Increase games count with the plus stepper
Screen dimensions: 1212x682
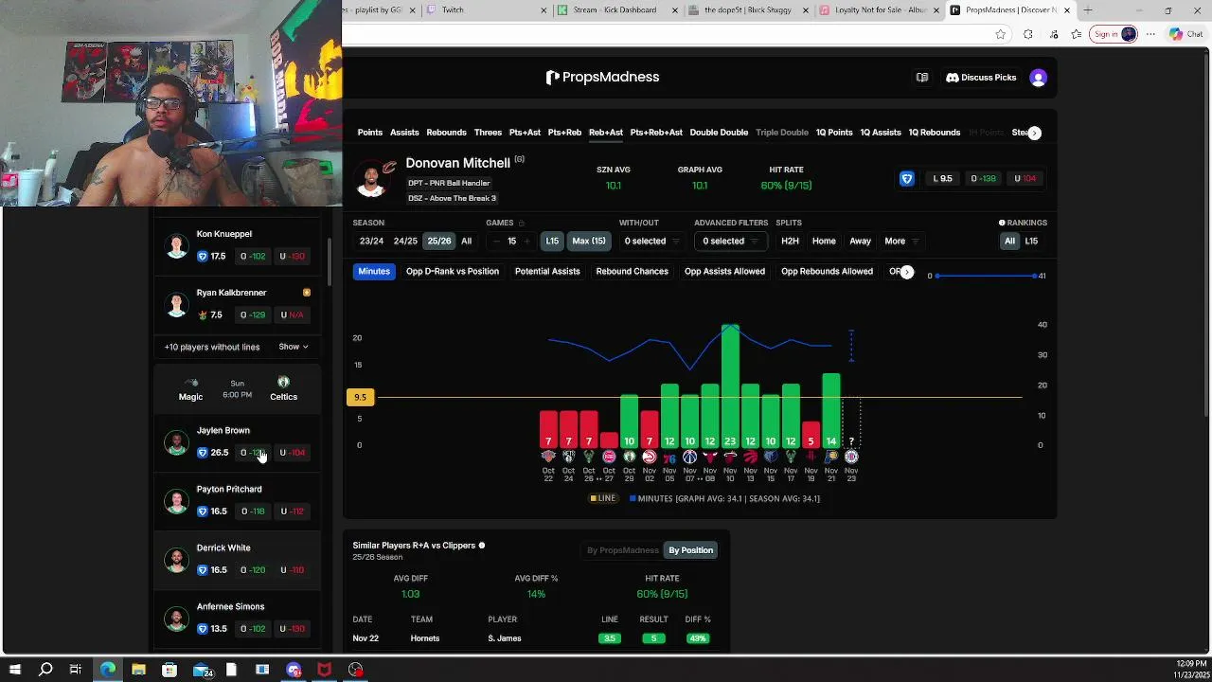pyautogui.click(x=528, y=242)
